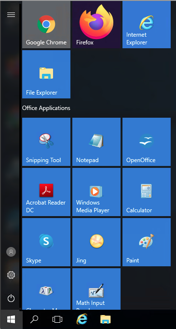This screenshot has height=329, width=176.
Task: Launch the OpenOffice tile
Action: pos(147,142)
